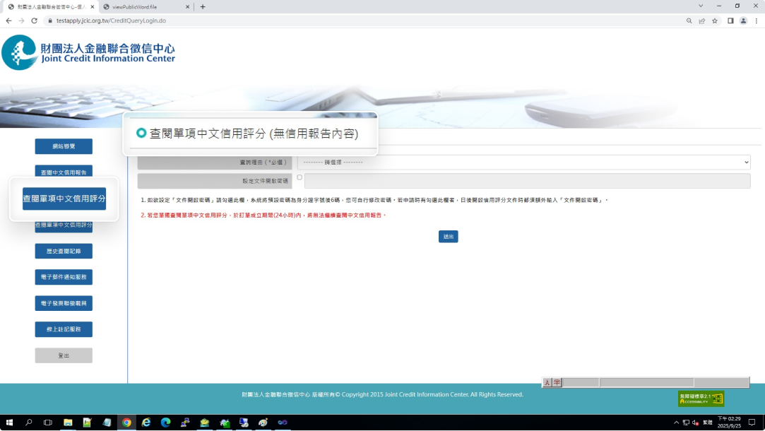This screenshot has width=765, height=431.
Task: Click the Joint Credit Information Center logo
Action: 88,53
